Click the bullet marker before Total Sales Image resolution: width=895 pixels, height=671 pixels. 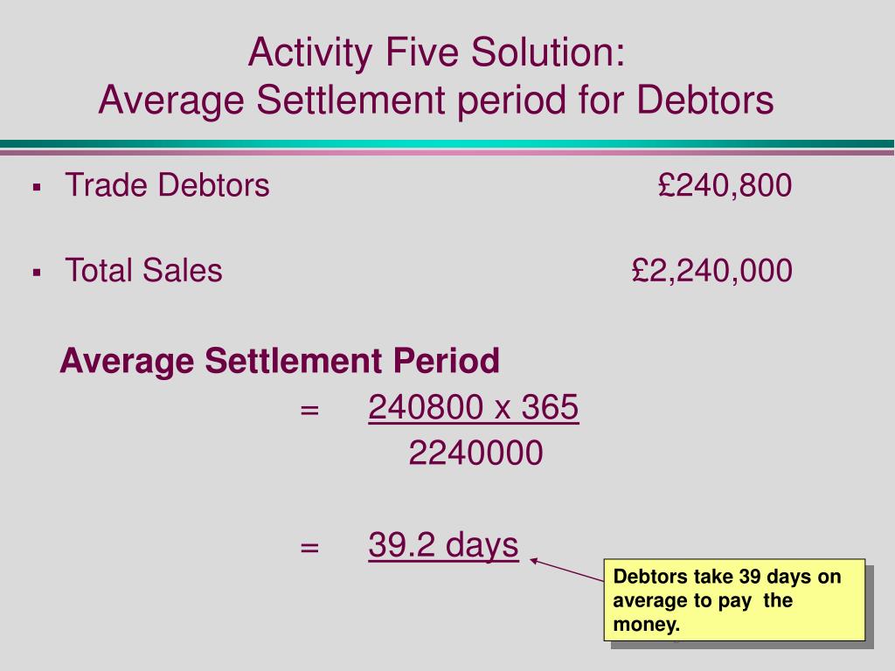coord(37,273)
